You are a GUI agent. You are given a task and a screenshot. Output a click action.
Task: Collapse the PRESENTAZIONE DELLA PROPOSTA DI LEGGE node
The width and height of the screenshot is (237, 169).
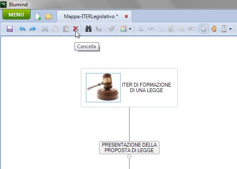coord(129,157)
